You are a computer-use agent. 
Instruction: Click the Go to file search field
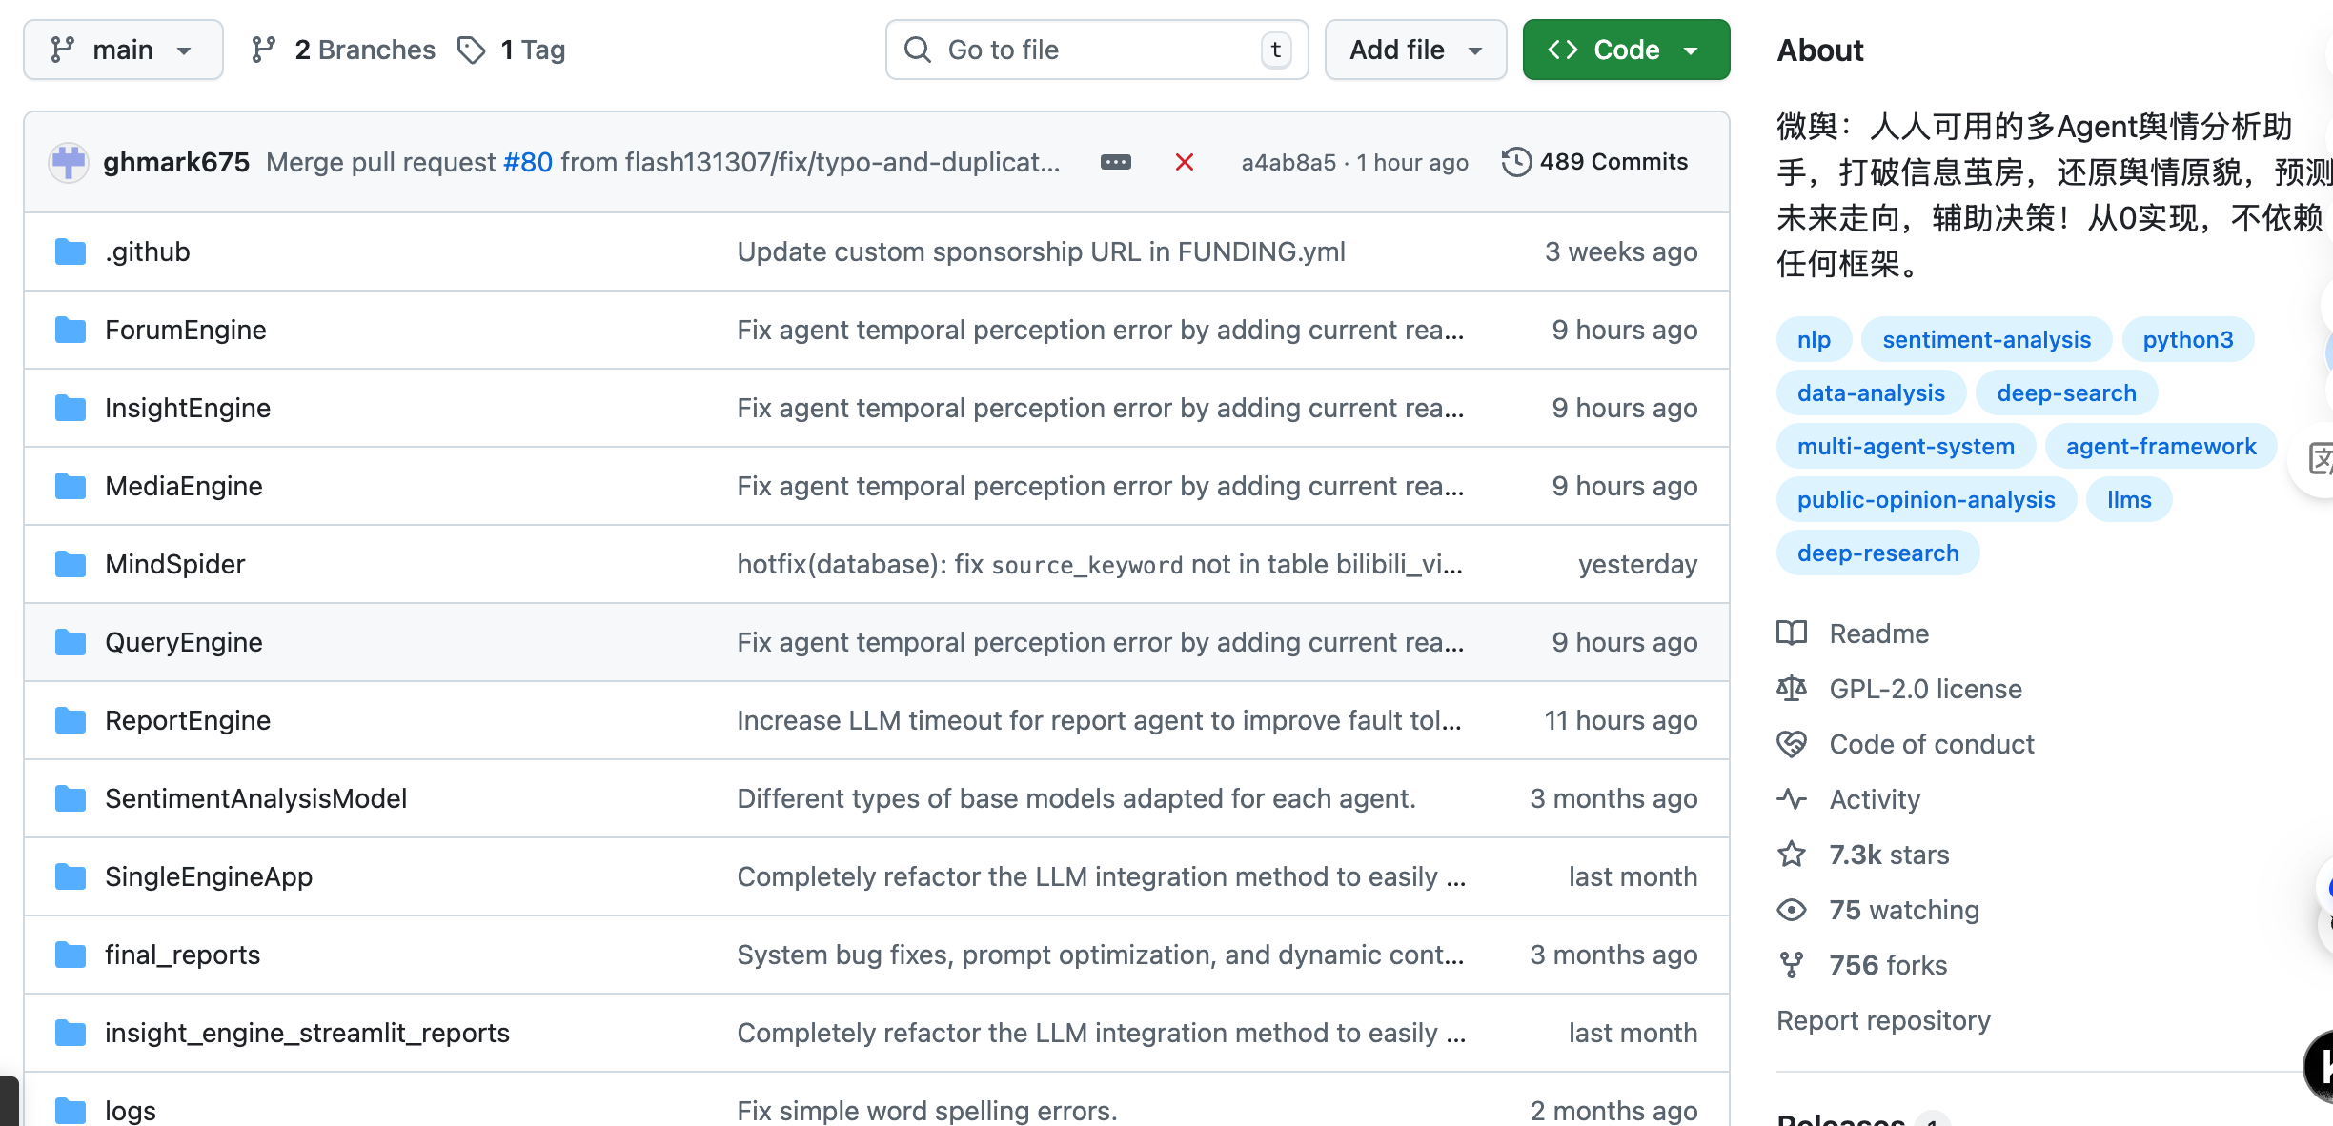tap(1096, 50)
